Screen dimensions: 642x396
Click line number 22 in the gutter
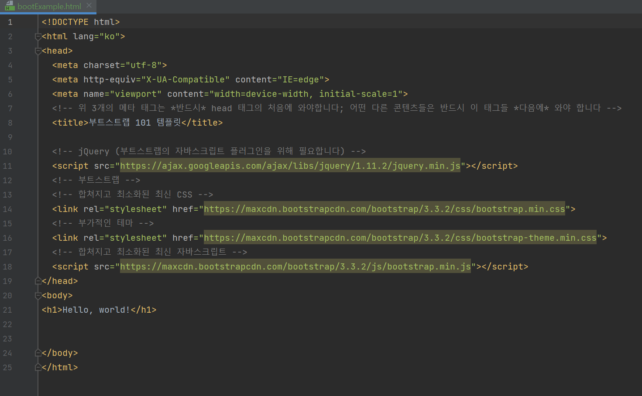(7, 324)
